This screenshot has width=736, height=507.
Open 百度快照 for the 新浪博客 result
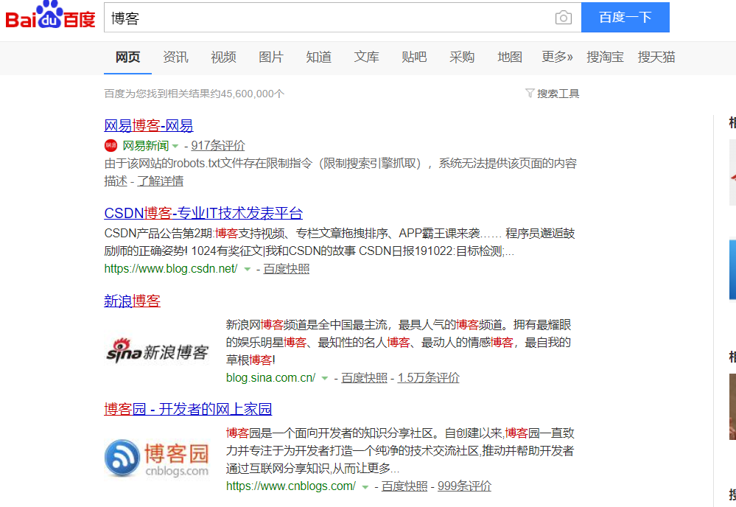coord(364,377)
